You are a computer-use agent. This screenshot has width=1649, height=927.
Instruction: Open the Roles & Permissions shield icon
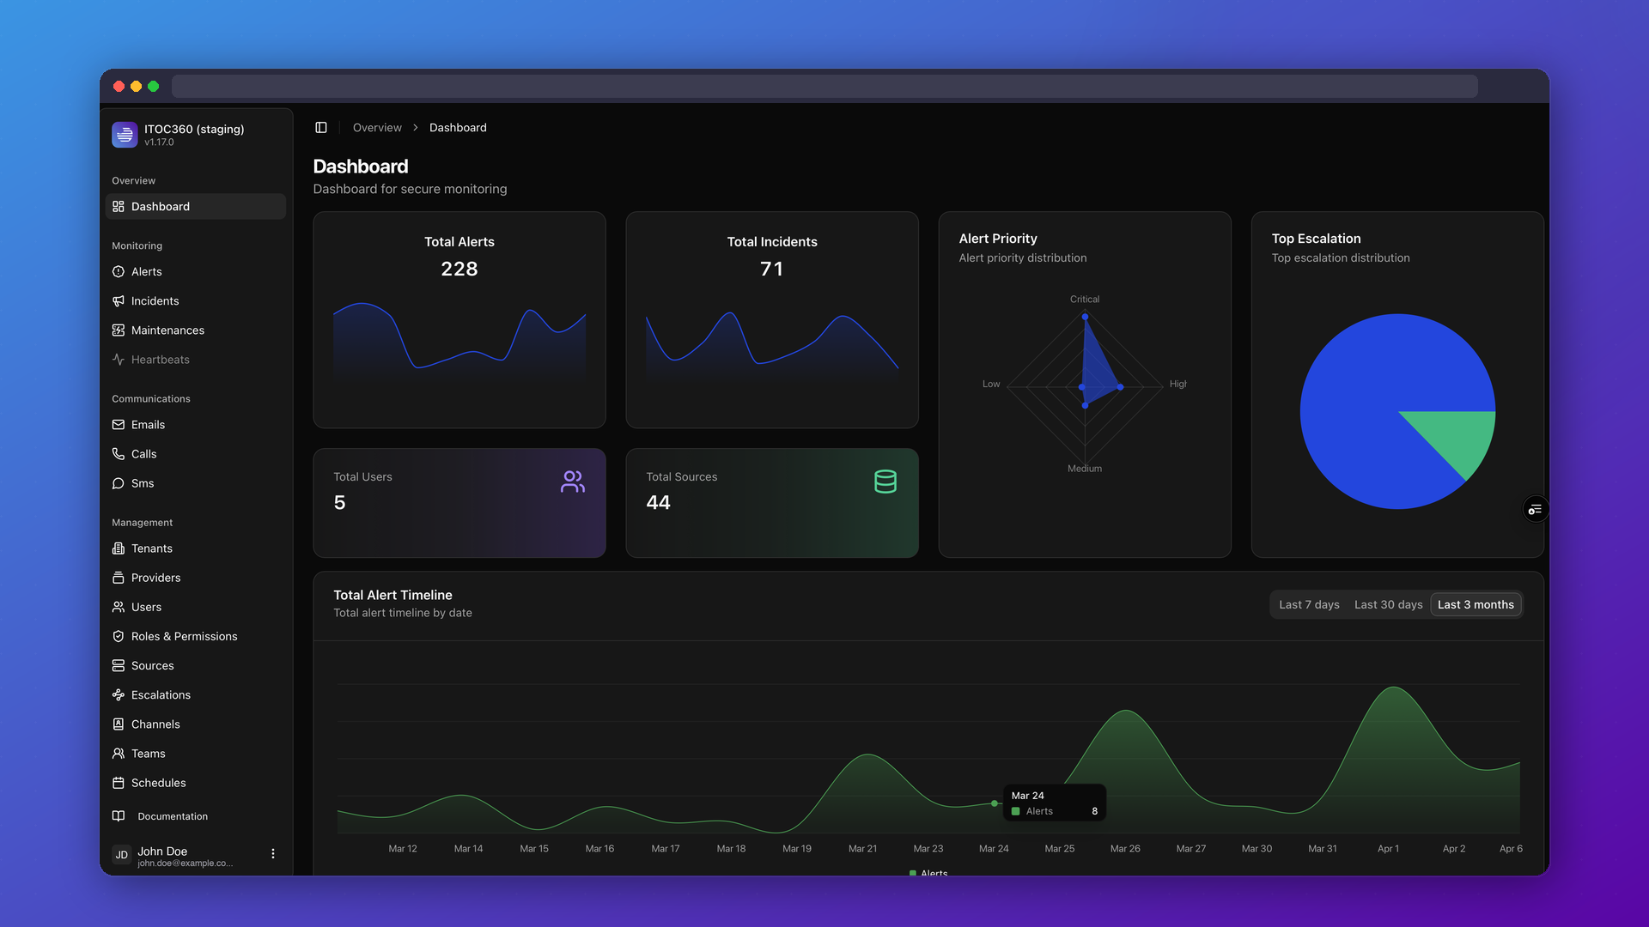coord(119,637)
